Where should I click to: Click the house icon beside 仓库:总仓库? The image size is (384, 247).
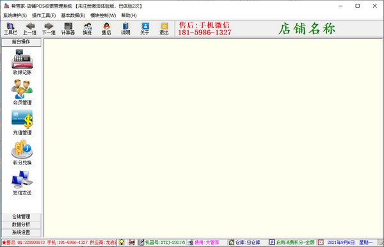coord(231,243)
